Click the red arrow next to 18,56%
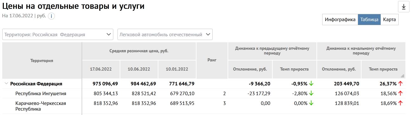 (x=400, y=93)
